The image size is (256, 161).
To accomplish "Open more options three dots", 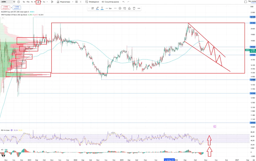I will [x=139, y=8].
